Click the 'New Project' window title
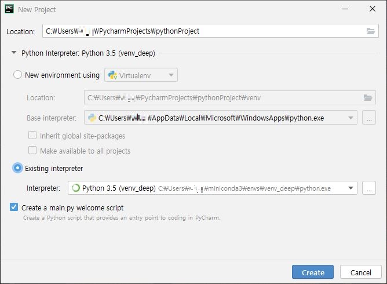 tap(36, 10)
